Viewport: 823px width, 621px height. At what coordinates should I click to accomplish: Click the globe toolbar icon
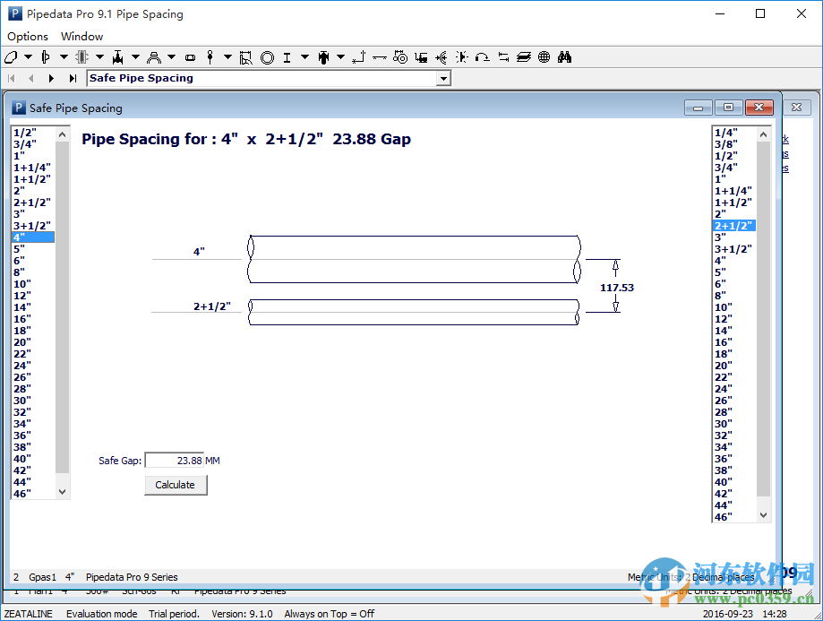click(544, 56)
